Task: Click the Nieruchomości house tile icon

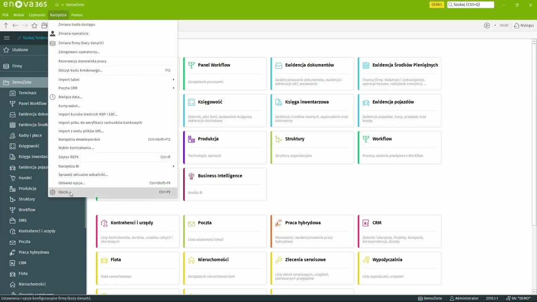Action: tap(191, 260)
